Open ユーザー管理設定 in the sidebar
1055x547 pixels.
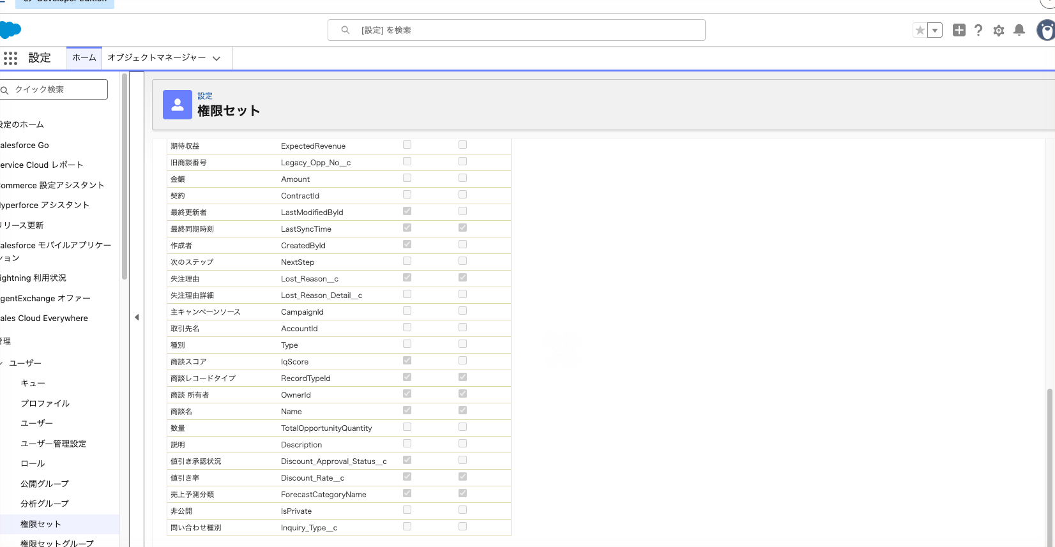click(x=53, y=444)
